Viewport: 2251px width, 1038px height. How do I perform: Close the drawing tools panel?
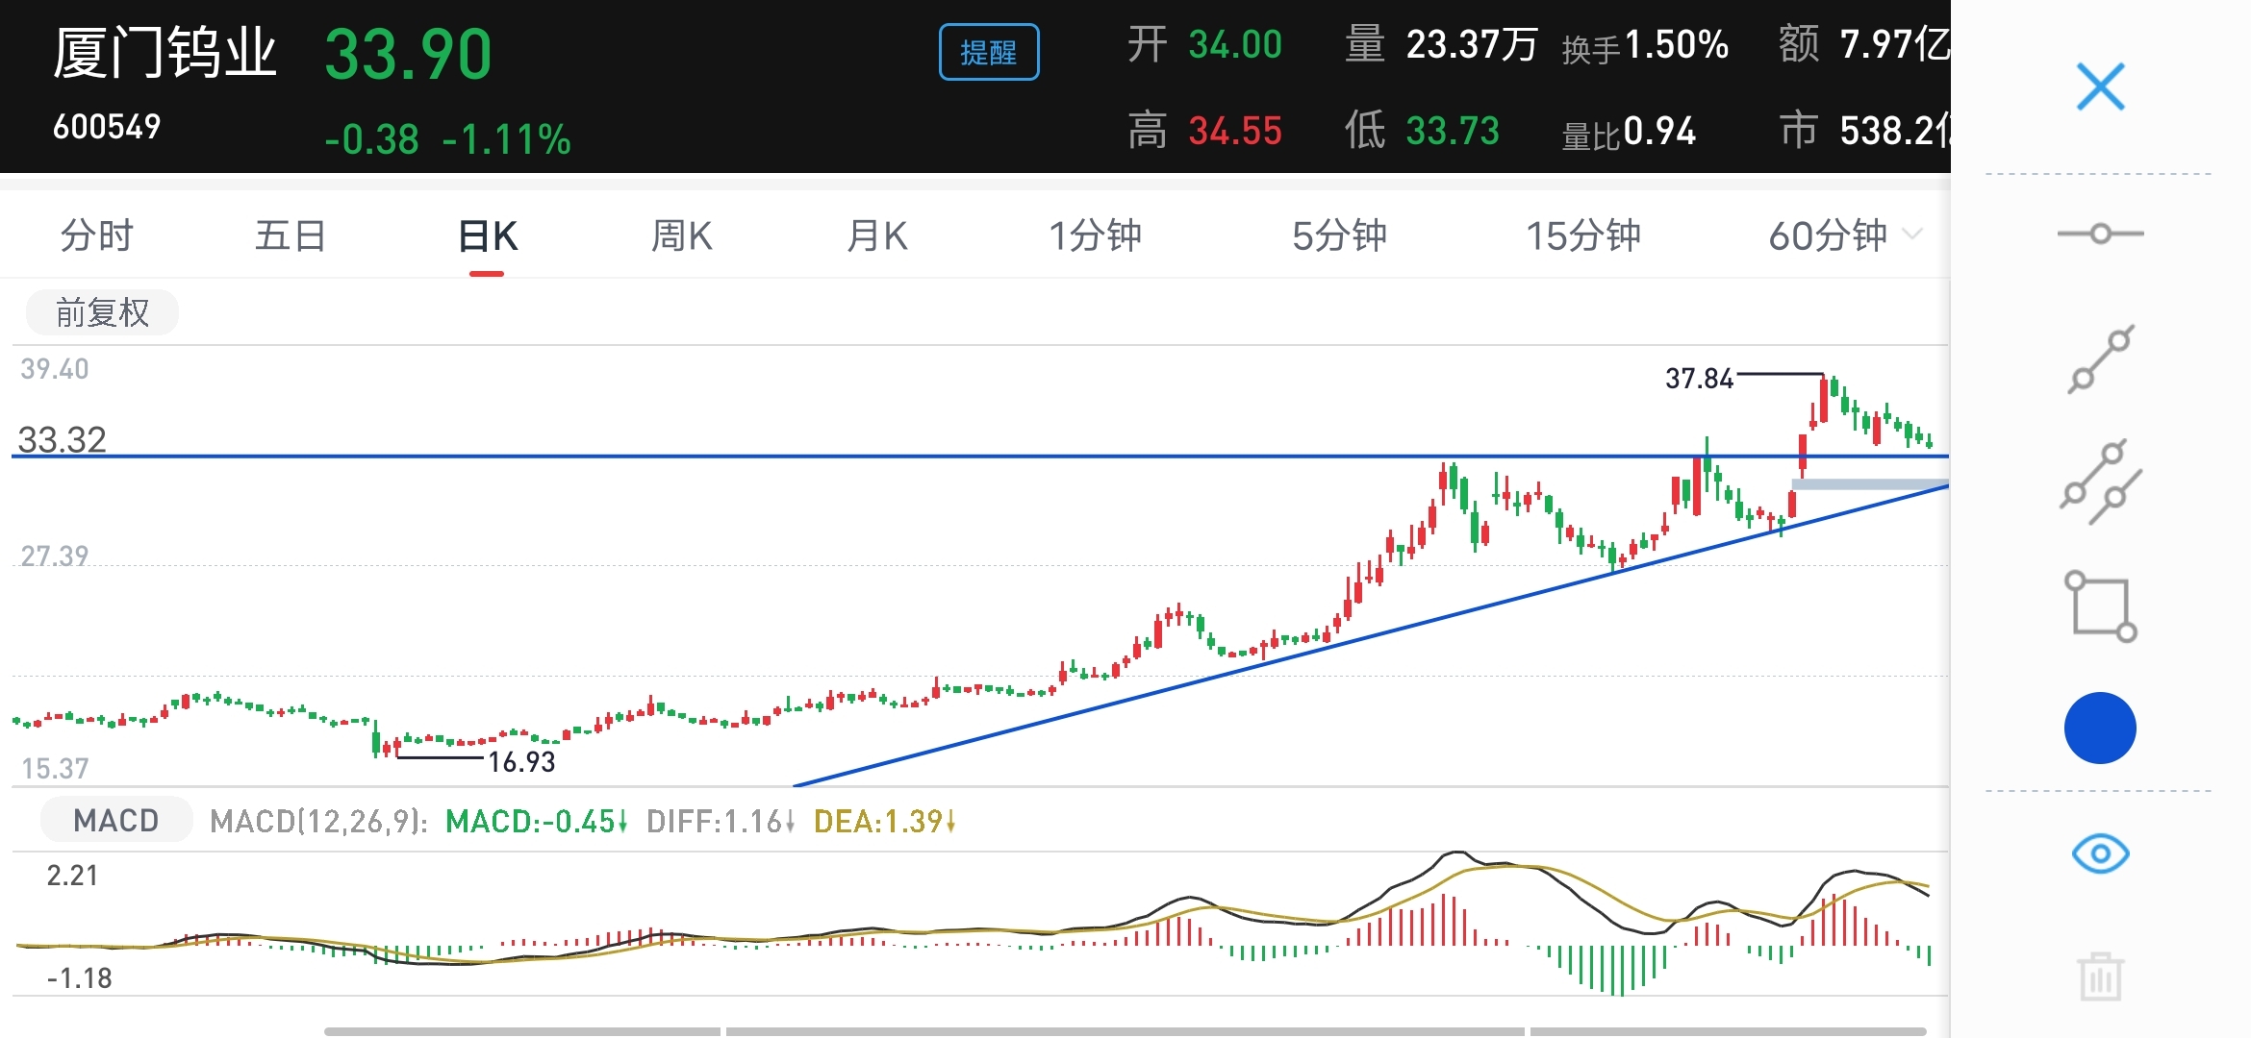tap(2100, 87)
